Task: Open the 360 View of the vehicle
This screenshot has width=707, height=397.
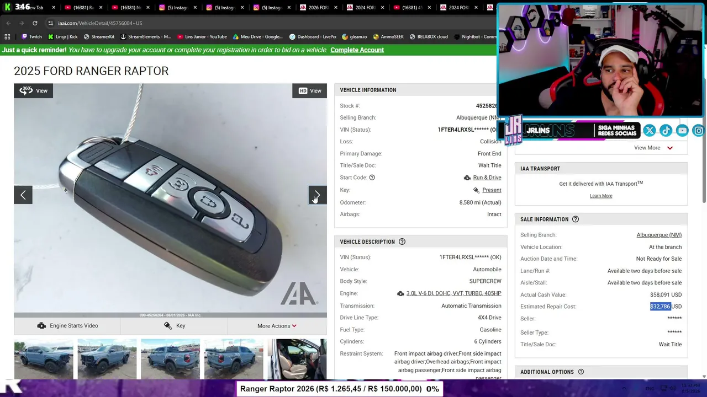Action: pos(33,91)
